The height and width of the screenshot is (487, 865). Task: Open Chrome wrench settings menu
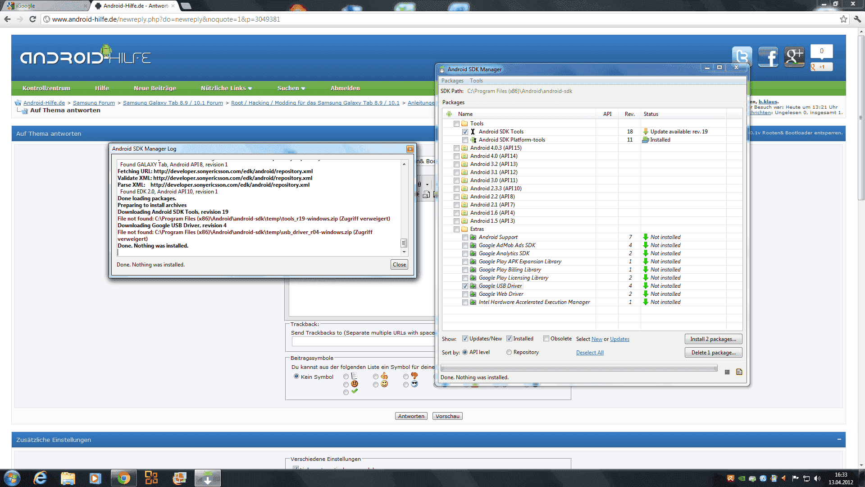[857, 19]
